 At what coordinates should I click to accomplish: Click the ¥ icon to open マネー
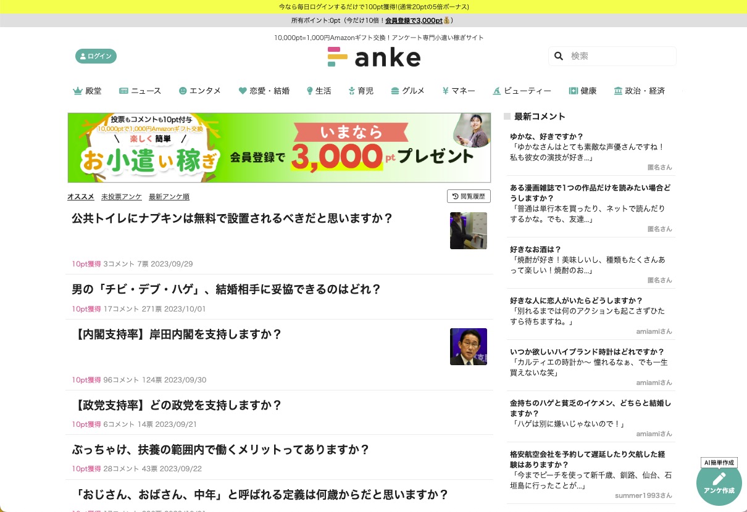(x=445, y=91)
